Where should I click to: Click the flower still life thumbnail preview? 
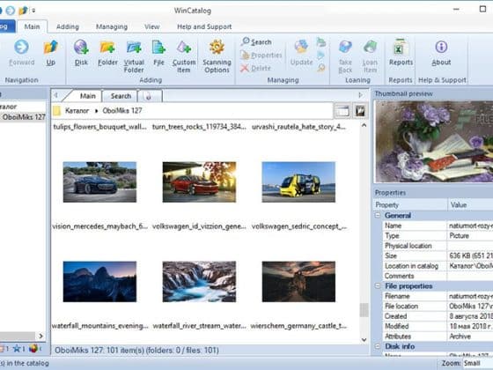coord(434,142)
